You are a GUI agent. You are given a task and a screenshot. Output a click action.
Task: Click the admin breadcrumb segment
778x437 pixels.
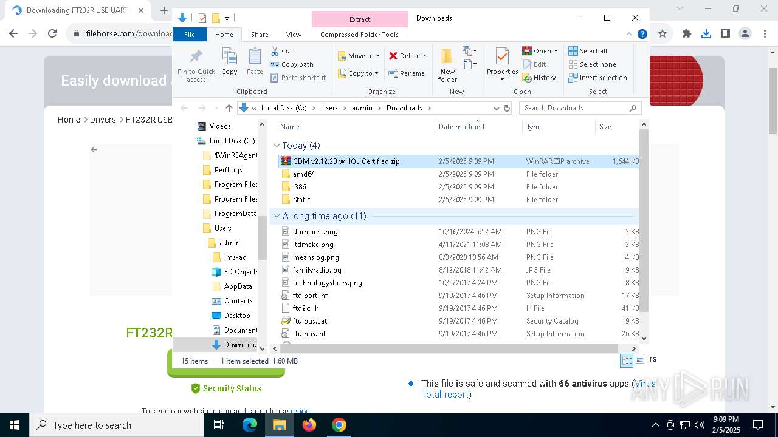tap(362, 108)
